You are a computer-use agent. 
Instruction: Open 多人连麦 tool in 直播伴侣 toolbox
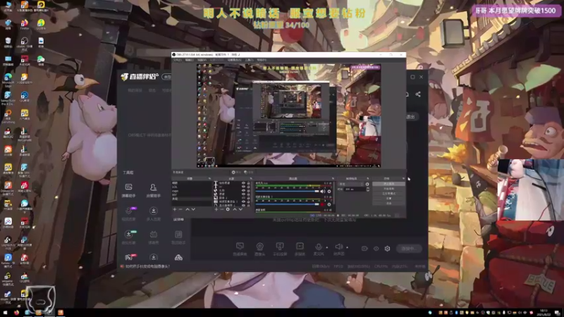tap(153, 213)
